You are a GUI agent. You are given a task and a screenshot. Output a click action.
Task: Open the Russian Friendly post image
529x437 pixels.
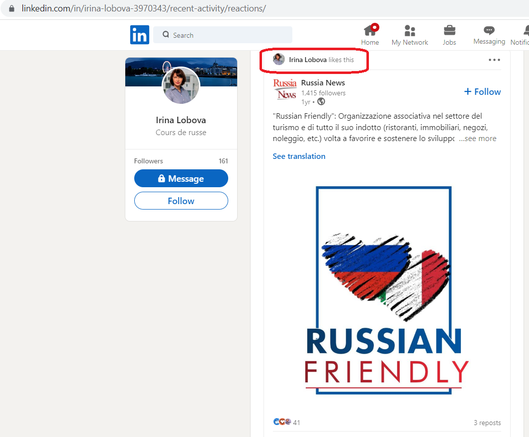(x=387, y=291)
